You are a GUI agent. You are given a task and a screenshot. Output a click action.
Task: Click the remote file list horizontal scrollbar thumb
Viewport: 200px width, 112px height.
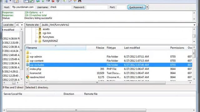click(97, 83)
